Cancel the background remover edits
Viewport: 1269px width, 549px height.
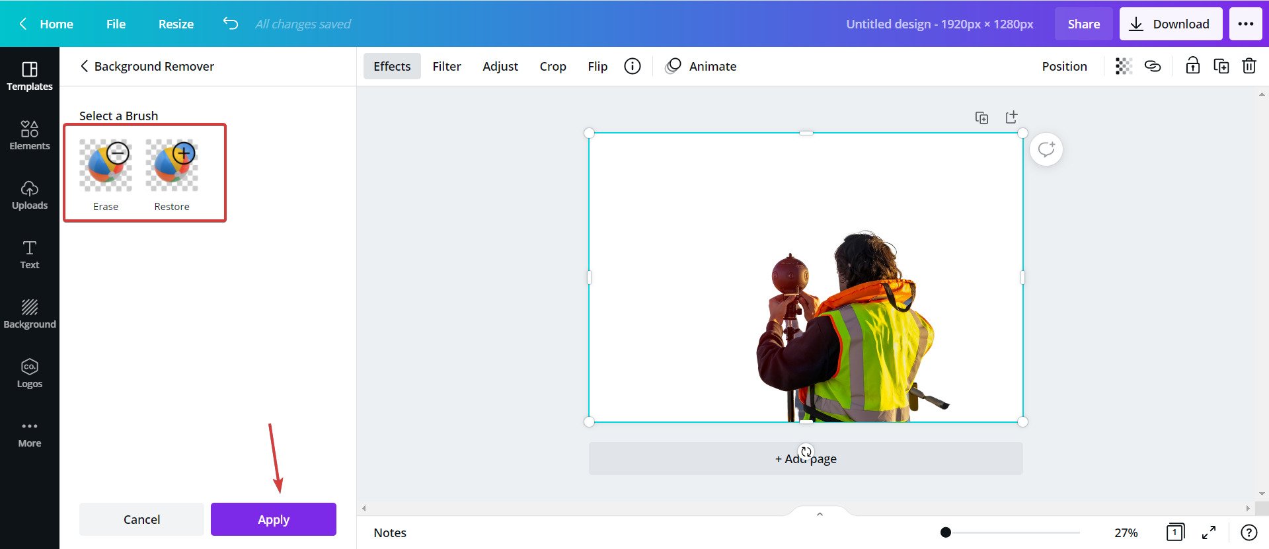coord(141,519)
